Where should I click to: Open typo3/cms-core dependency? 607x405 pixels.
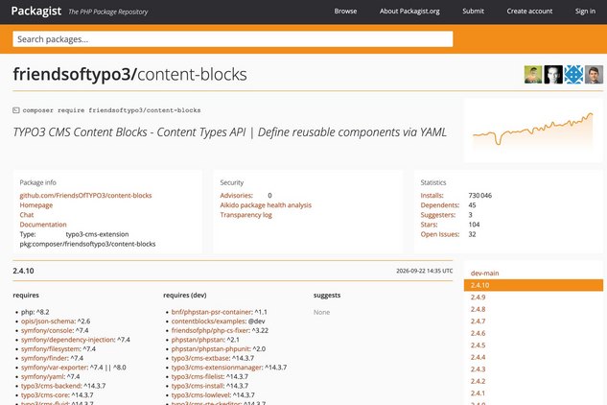point(45,395)
